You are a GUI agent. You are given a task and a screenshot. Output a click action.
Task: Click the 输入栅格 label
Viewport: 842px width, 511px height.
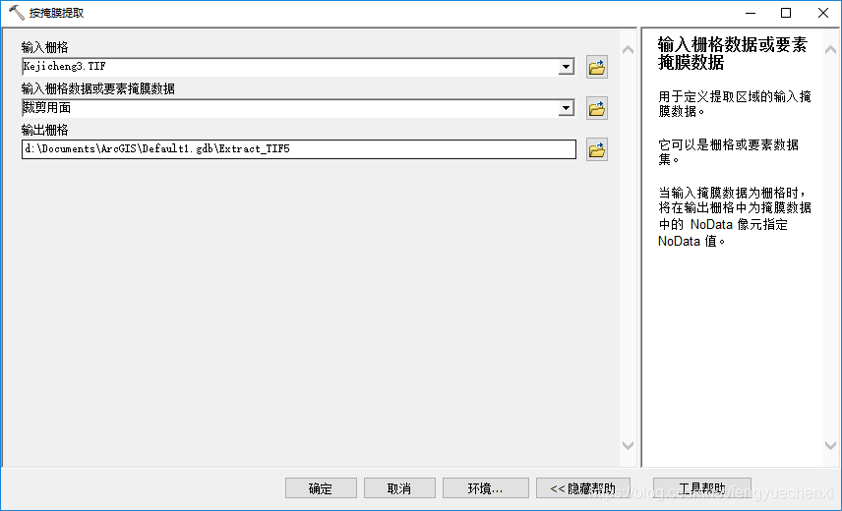point(44,47)
